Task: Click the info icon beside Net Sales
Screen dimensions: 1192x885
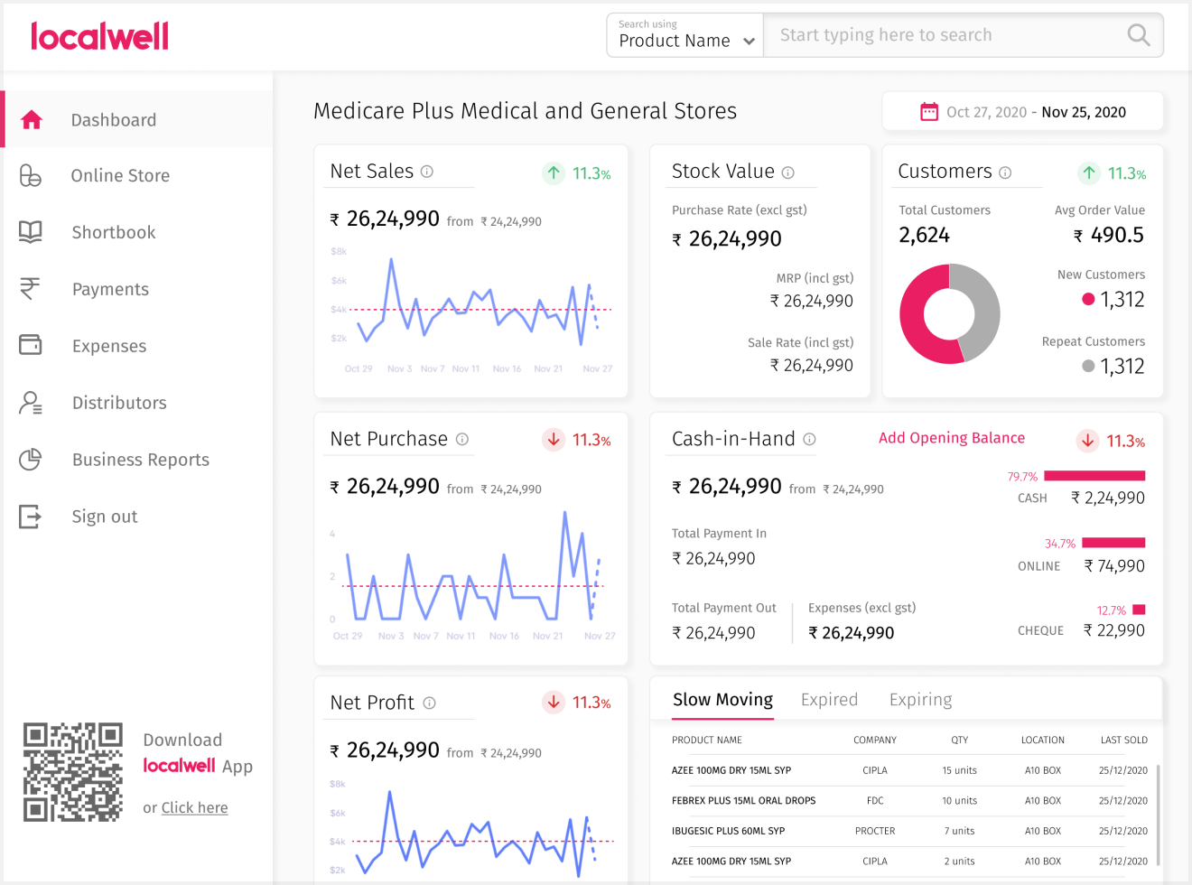Action: click(x=427, y=172)
